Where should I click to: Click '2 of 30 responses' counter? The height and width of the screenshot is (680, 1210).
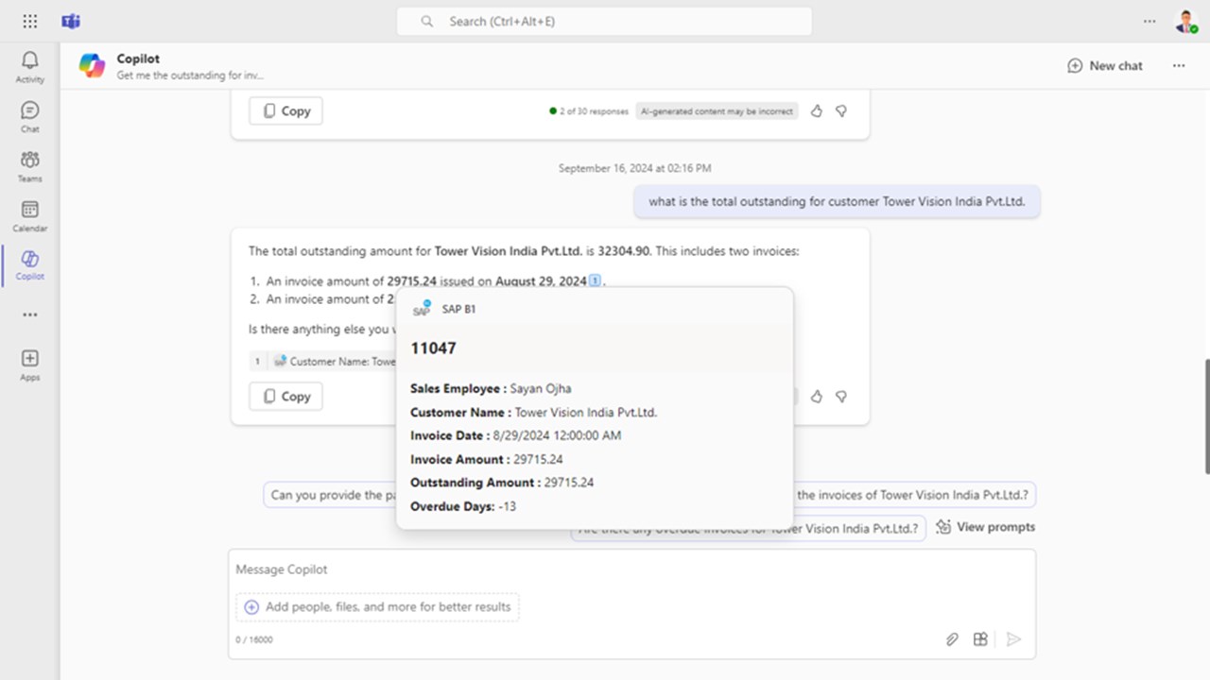588,111
